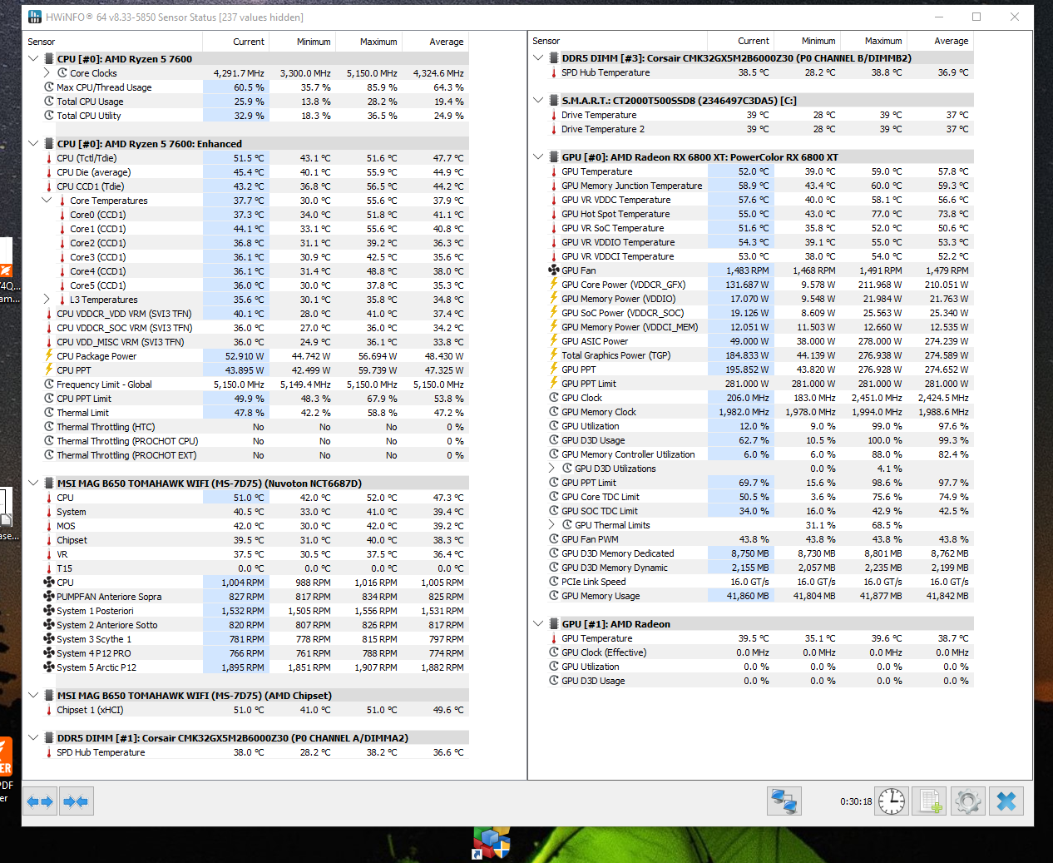The width and height of the screenshot is (1053, 863).
Task: Select the CPU VDDCR_SOC VRM (SVI3 TFN) row
Action: pos(255,328)
